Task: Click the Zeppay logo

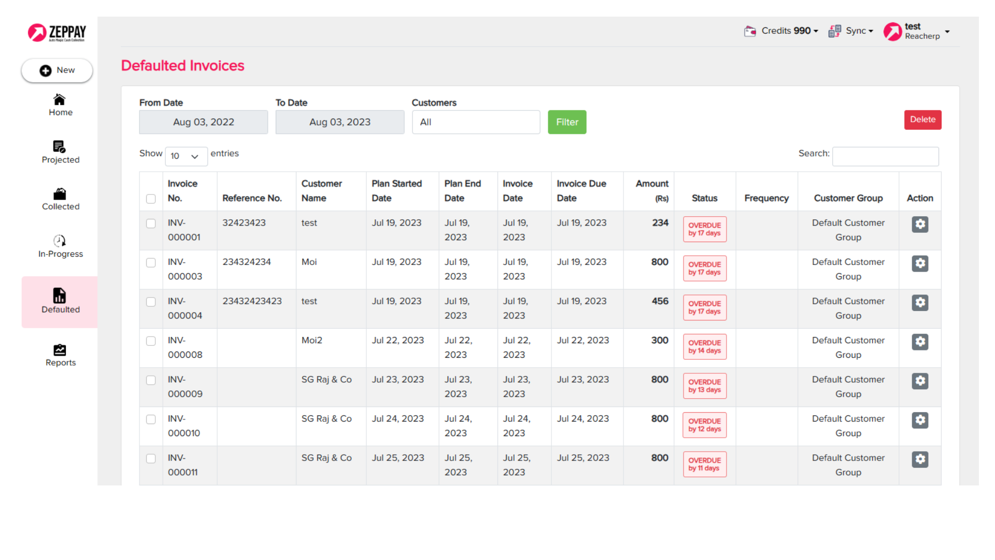Action: [x=57, y=32]
